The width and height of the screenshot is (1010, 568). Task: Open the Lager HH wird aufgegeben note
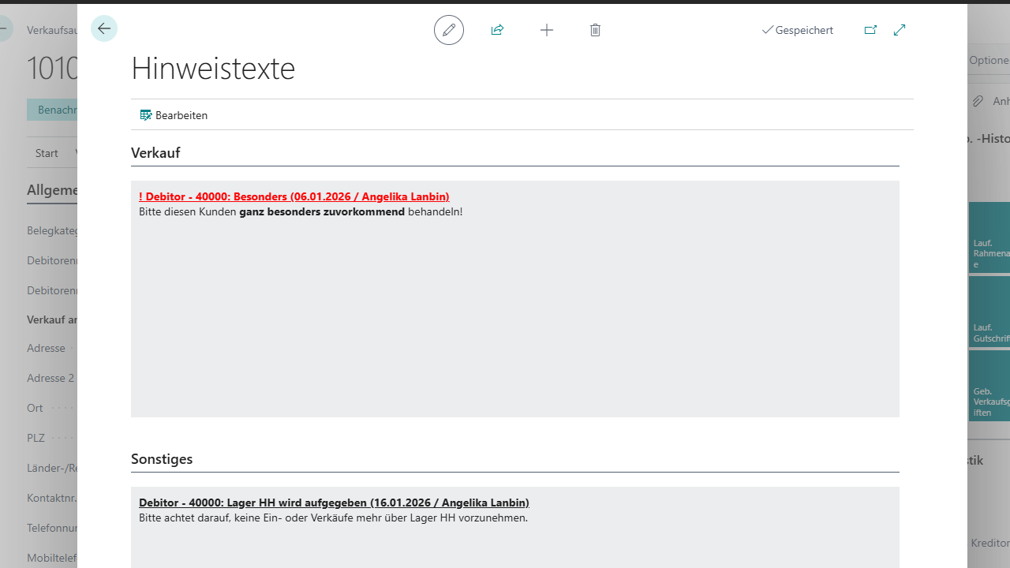(x=334, y=503)
